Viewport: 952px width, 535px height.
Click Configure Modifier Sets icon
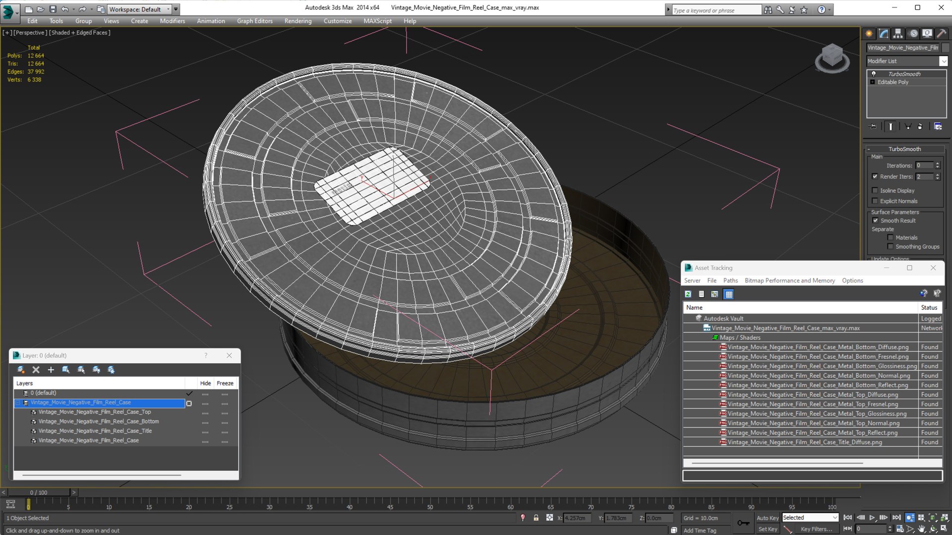click(x=938, y=127)
